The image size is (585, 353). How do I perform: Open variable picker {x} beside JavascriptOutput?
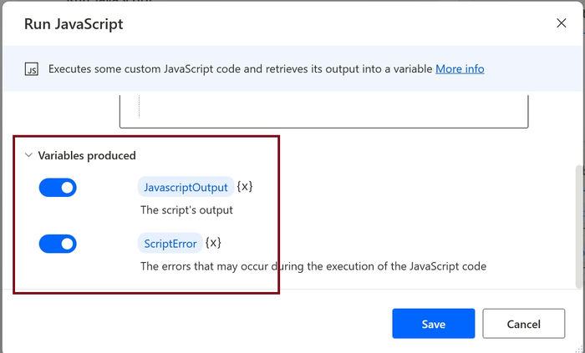245,186
